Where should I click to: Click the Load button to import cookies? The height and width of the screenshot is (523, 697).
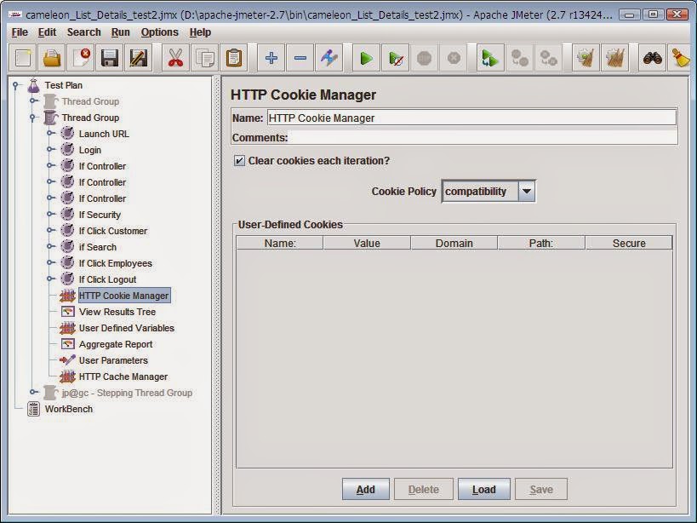(483, 490)
